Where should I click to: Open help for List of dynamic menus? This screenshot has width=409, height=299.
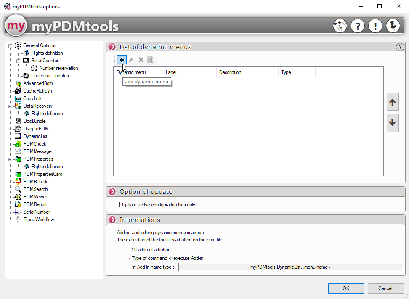[400, 47]
